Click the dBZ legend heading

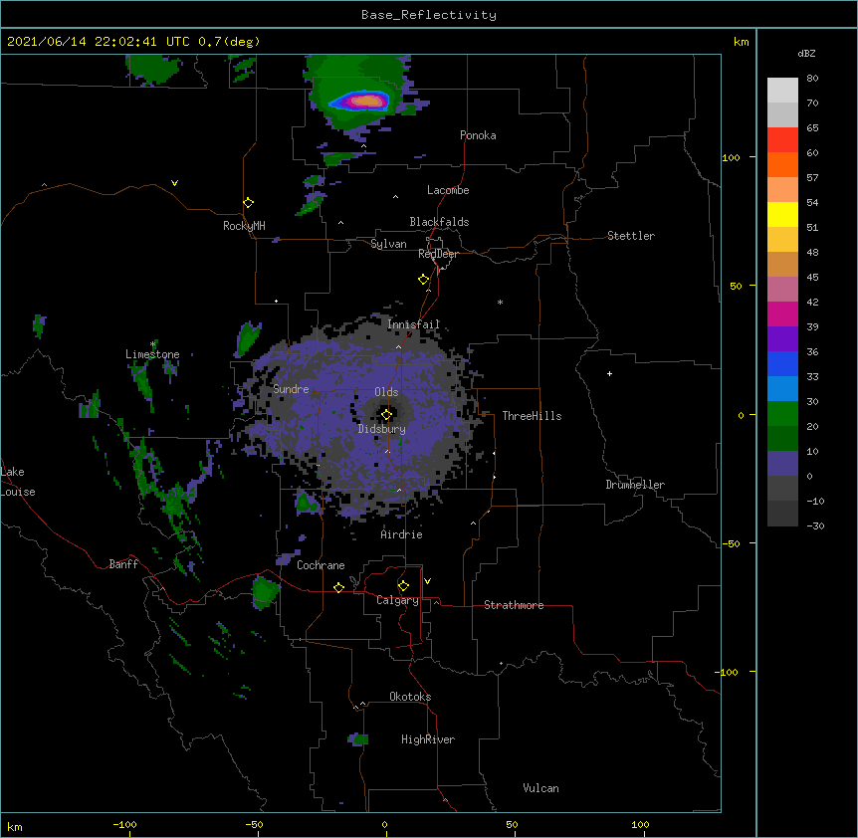coord(806,54)
